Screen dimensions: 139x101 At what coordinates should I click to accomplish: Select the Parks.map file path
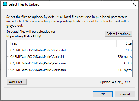(39, 63)
